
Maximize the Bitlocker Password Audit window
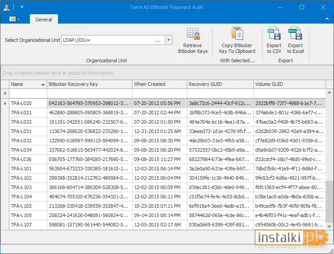pyautogui.click(x=302, y=7)
